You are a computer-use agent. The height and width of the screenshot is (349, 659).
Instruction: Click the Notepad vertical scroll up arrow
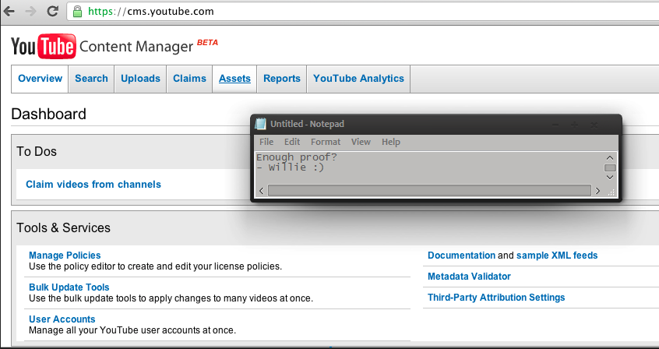point(610,157)
